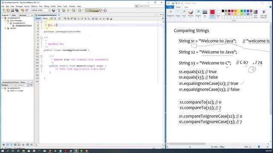
Task: Open the Navigate menu in NetBeans
Action: click(19, 6)
